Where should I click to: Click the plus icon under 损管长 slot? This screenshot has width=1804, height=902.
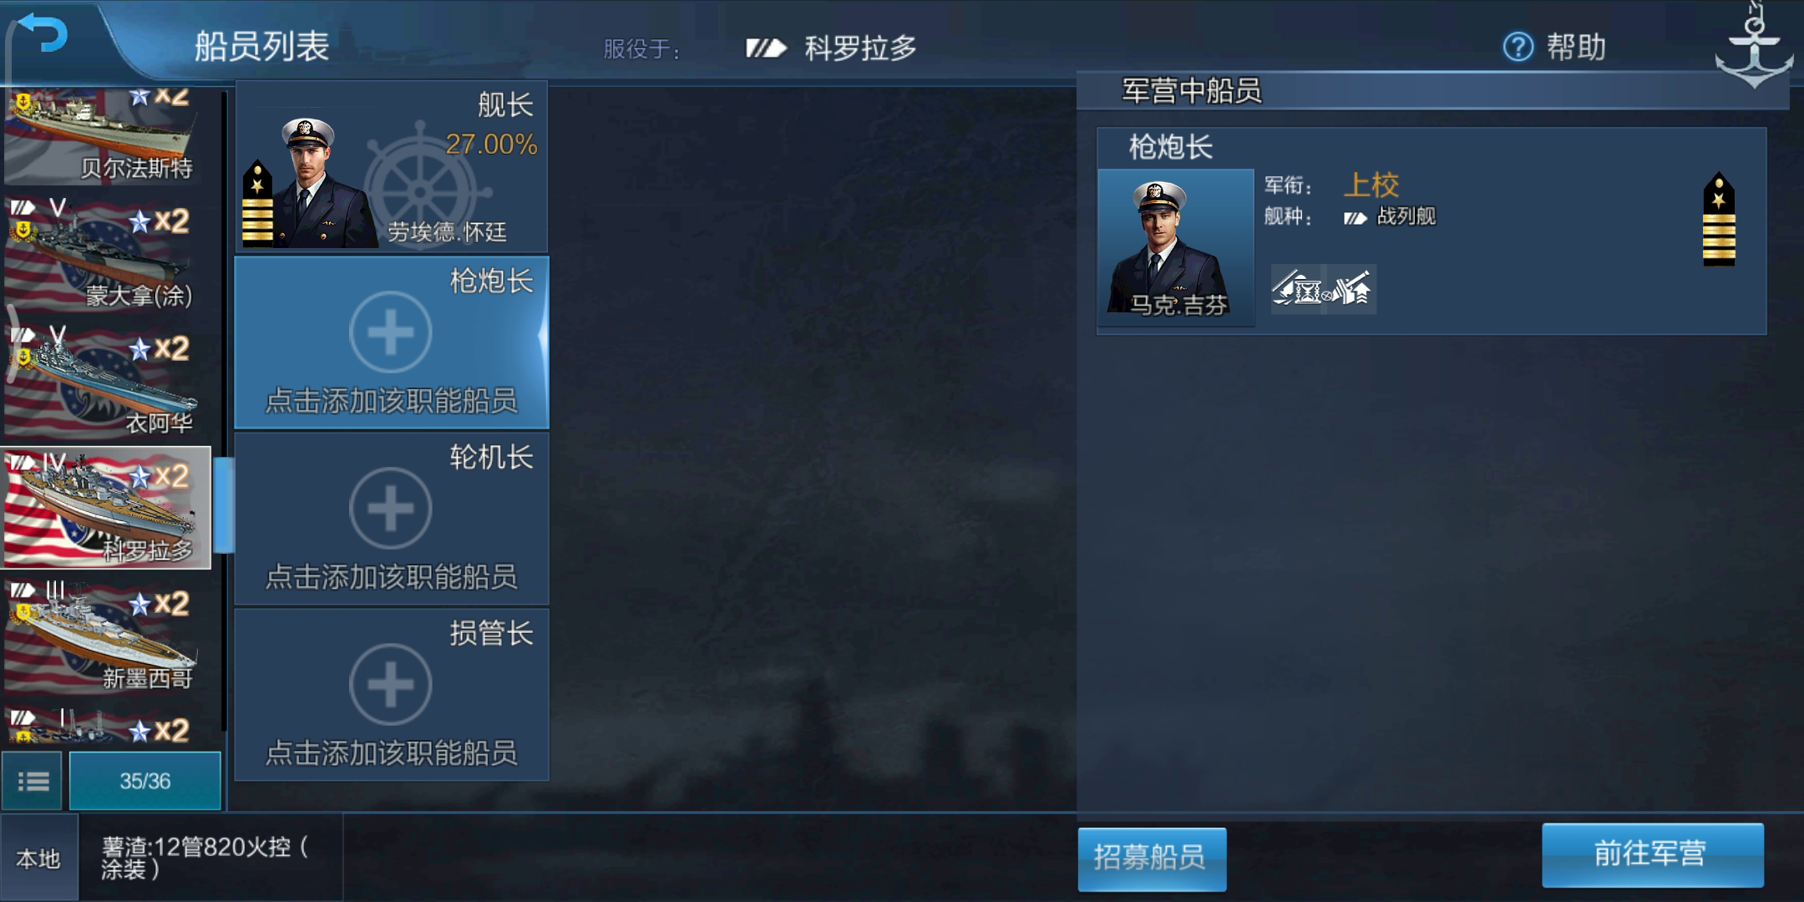391,685
